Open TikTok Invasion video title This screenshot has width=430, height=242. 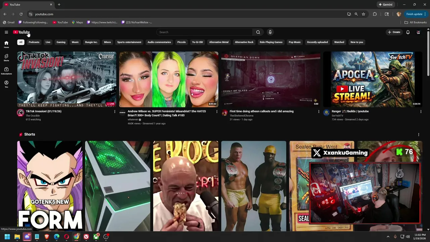click(x=44, y=111)
